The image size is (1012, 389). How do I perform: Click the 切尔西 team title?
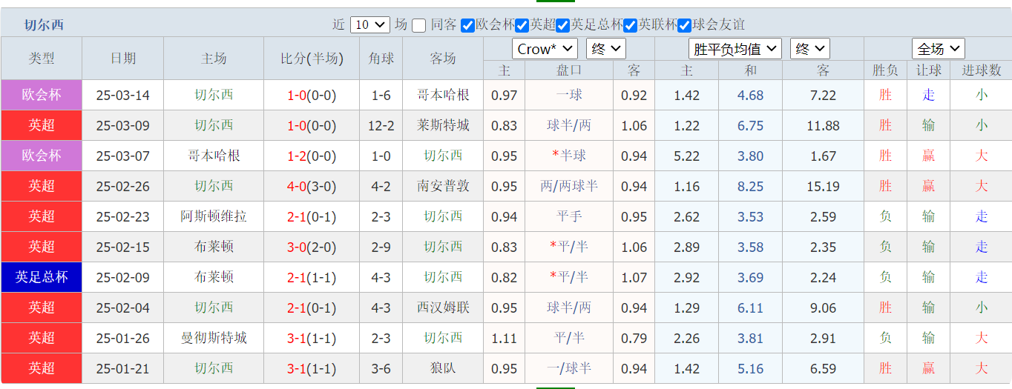click(44, 25)
